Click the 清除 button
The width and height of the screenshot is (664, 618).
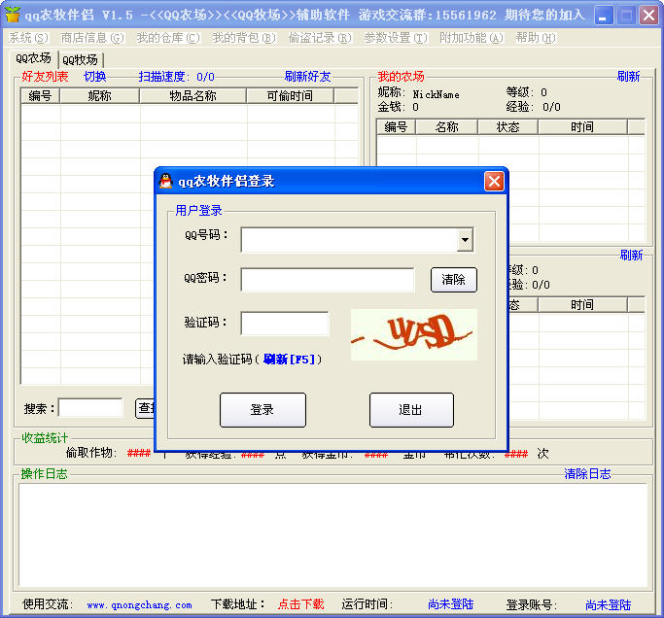(454, 280)
